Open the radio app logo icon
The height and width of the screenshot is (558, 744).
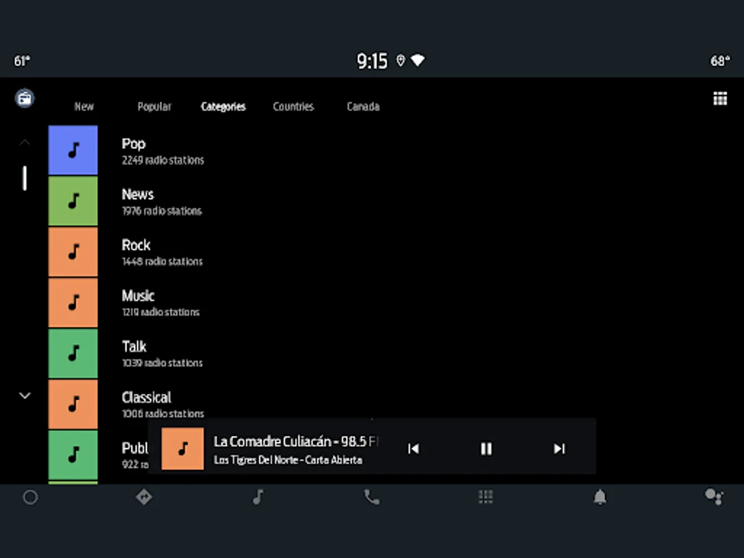25,98
